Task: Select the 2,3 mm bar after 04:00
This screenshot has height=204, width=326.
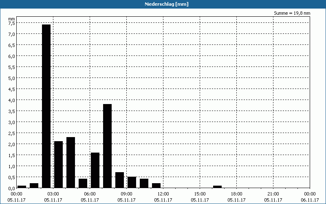Action: pyautogui.click(x=70, y=162)
